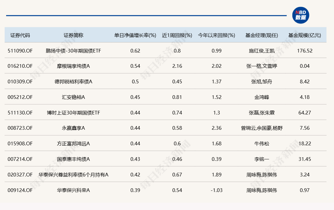Select fund size value 8.42

click(x=305, y=81)
